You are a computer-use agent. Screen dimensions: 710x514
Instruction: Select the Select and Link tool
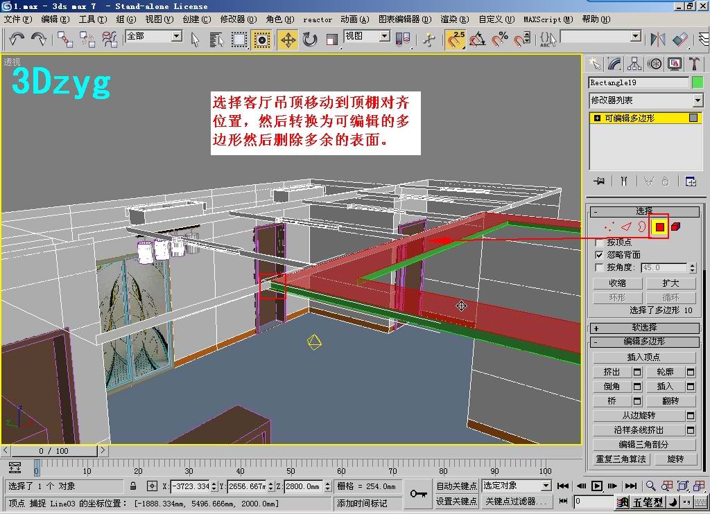coord(64,39)
